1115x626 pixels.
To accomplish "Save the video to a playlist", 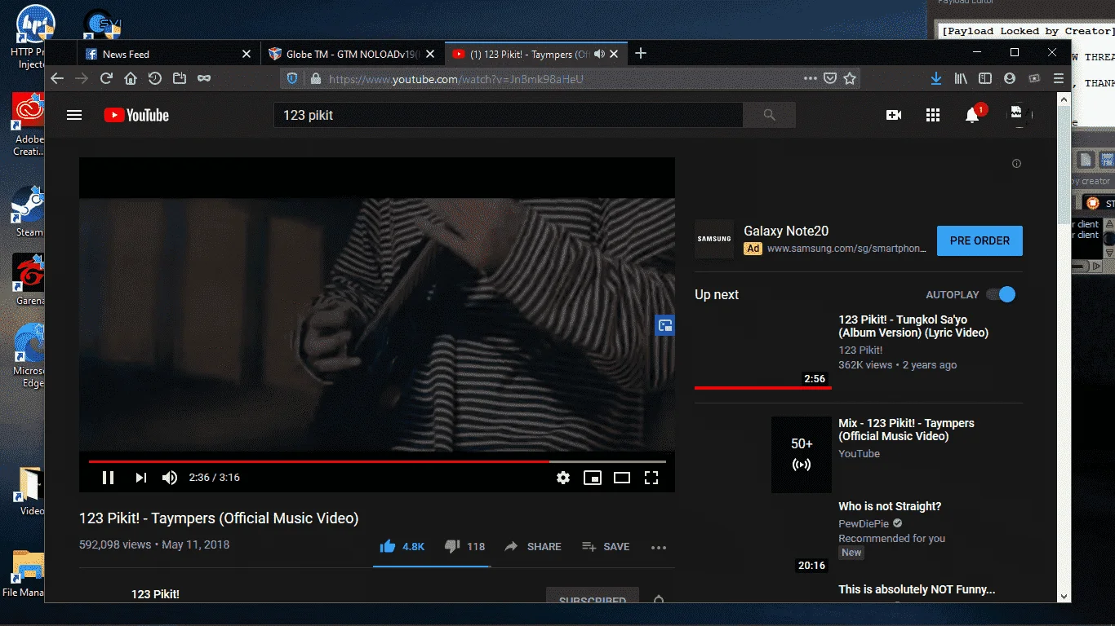I will [606, 546].
